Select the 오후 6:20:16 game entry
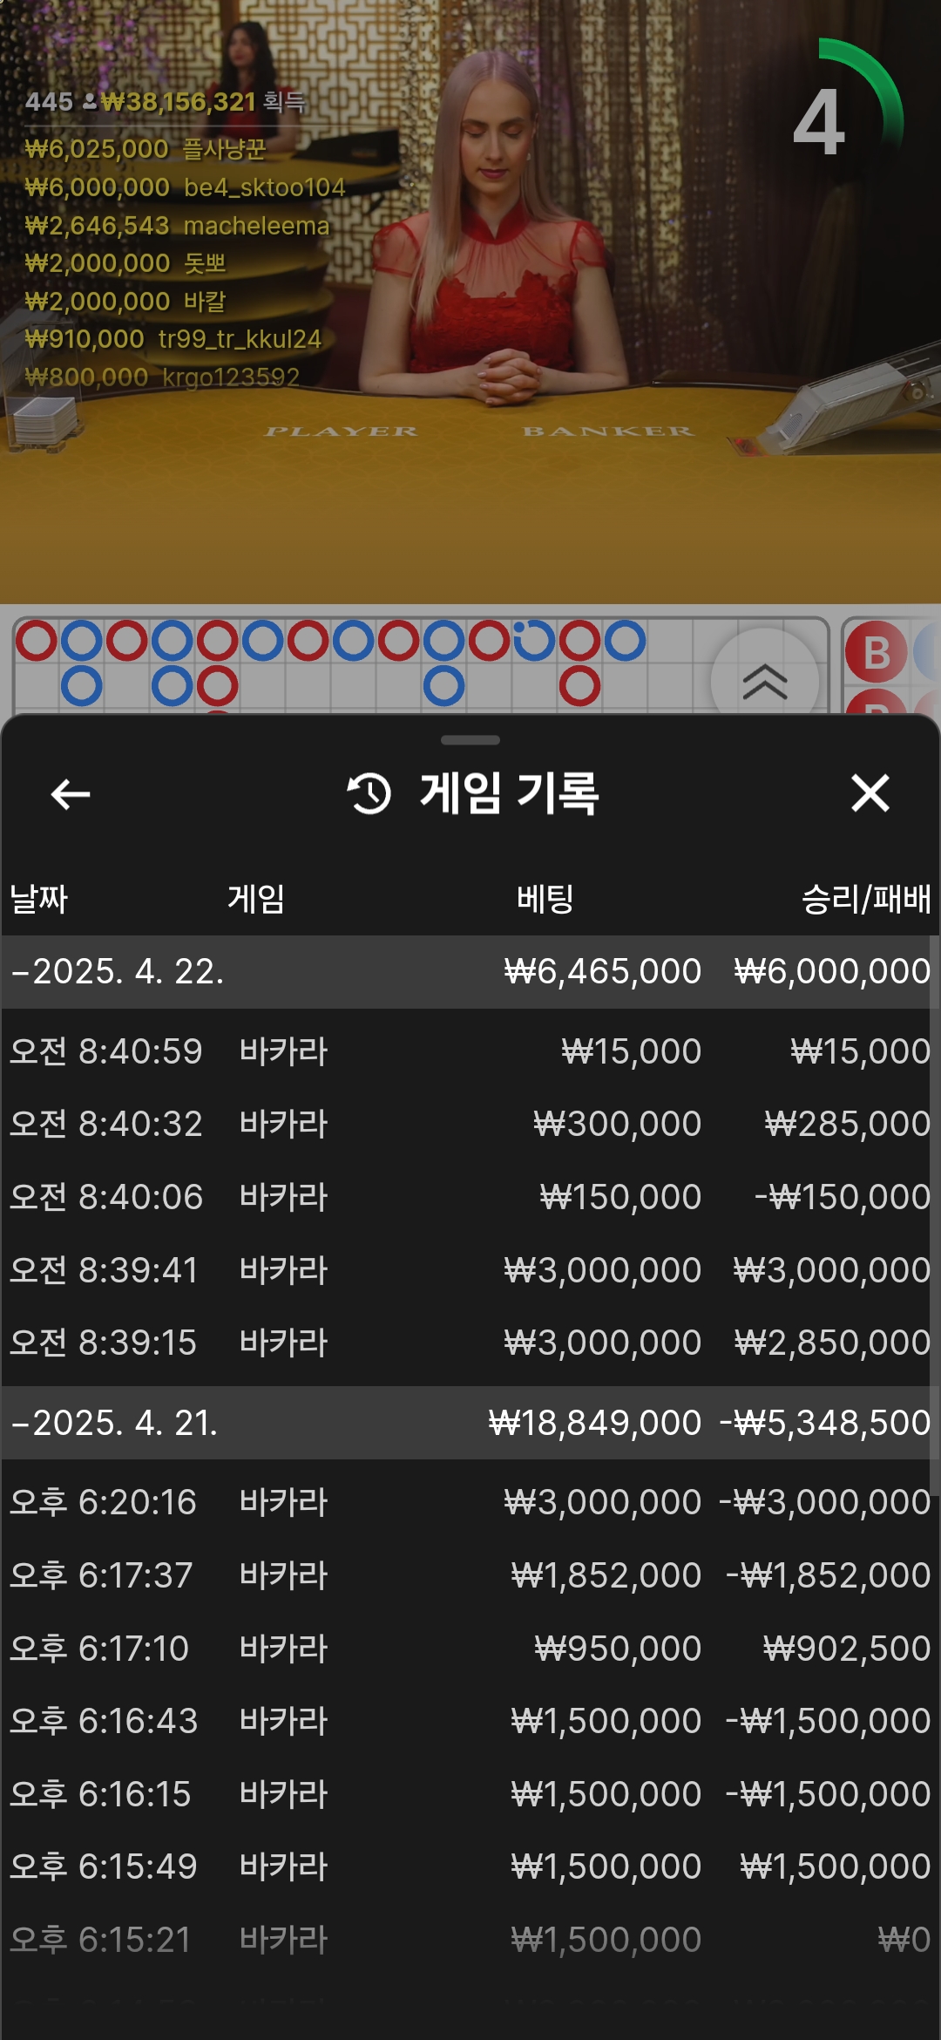941x2040 pixels. click(x=470, y=1502)
